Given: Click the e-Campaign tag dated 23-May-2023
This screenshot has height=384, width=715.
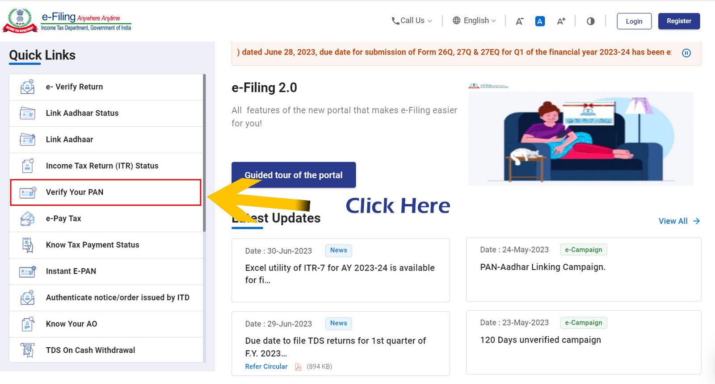Looking at the screenshot, I should (x=584, y=322).
